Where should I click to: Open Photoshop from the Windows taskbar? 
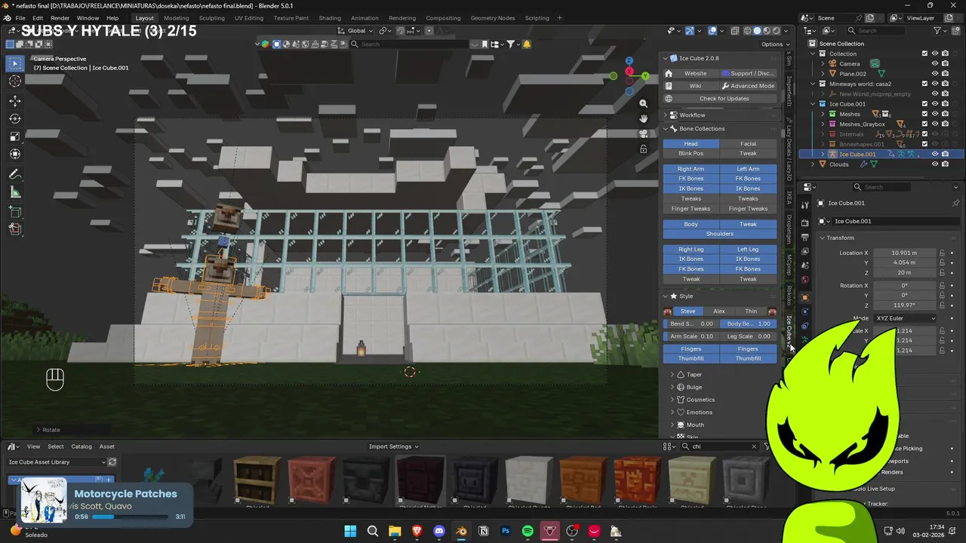click(x=506, y=532)
